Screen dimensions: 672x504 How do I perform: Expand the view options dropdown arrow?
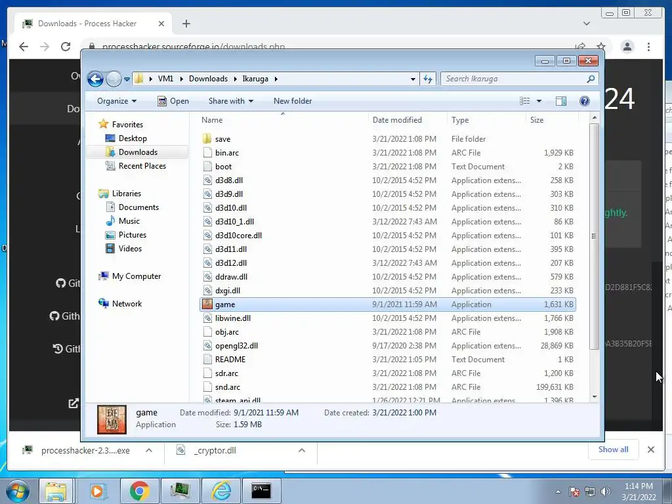coord(539,101)
